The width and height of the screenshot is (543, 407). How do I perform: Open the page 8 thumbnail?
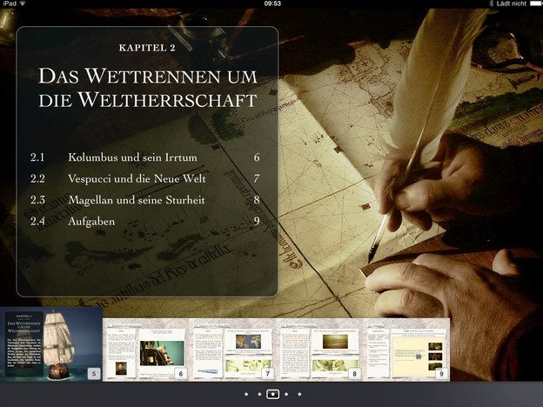tap(319, 348)
